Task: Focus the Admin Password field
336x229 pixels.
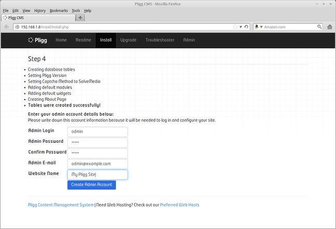Action: [x=97, y=142]
